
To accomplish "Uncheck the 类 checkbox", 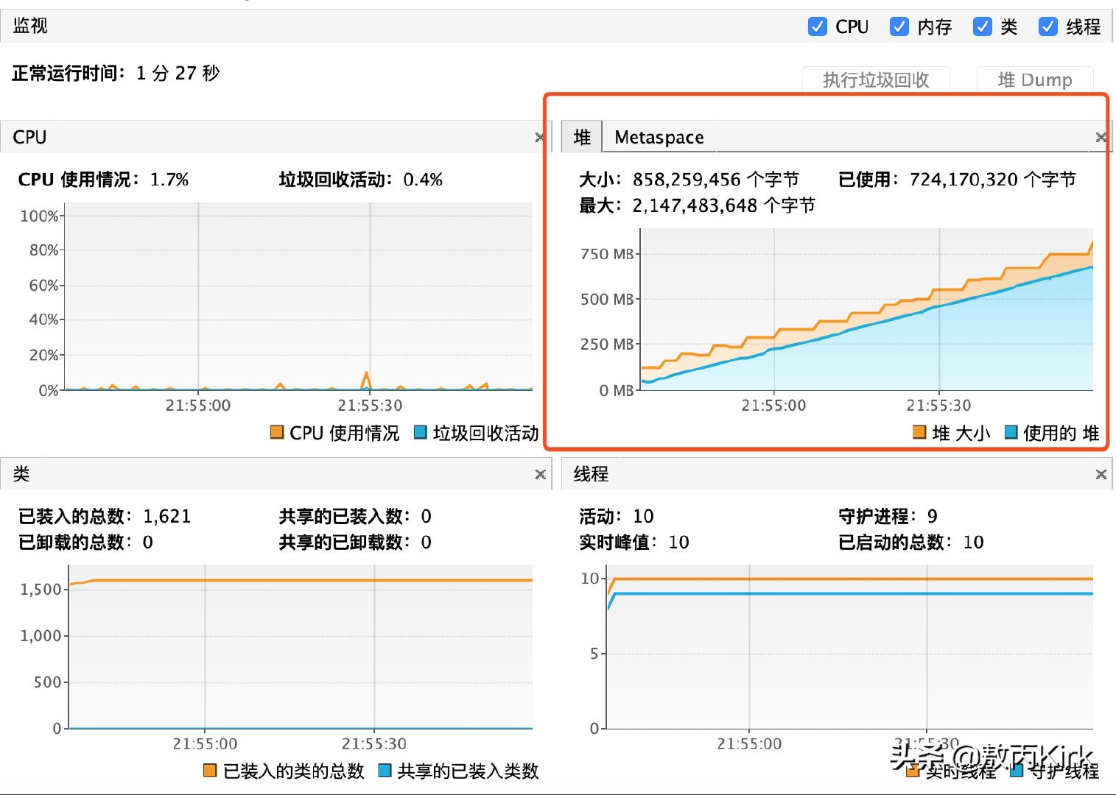I will coord(982,26).
